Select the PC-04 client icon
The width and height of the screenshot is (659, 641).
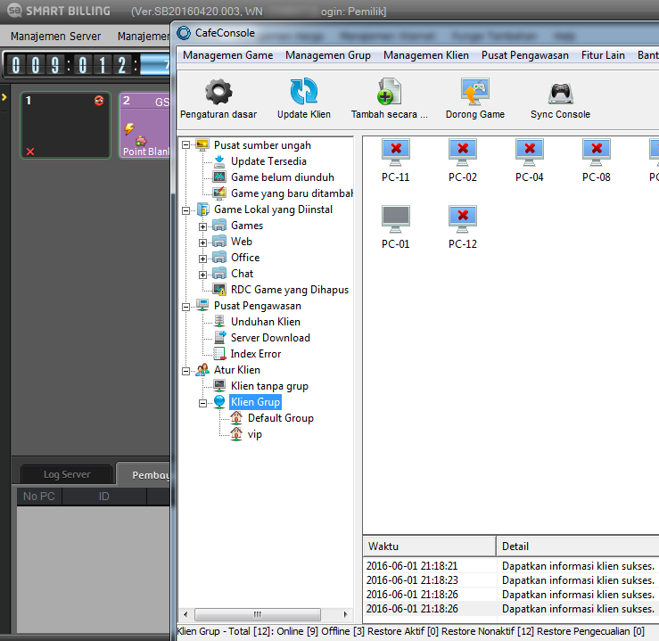(x=529, y=152)
